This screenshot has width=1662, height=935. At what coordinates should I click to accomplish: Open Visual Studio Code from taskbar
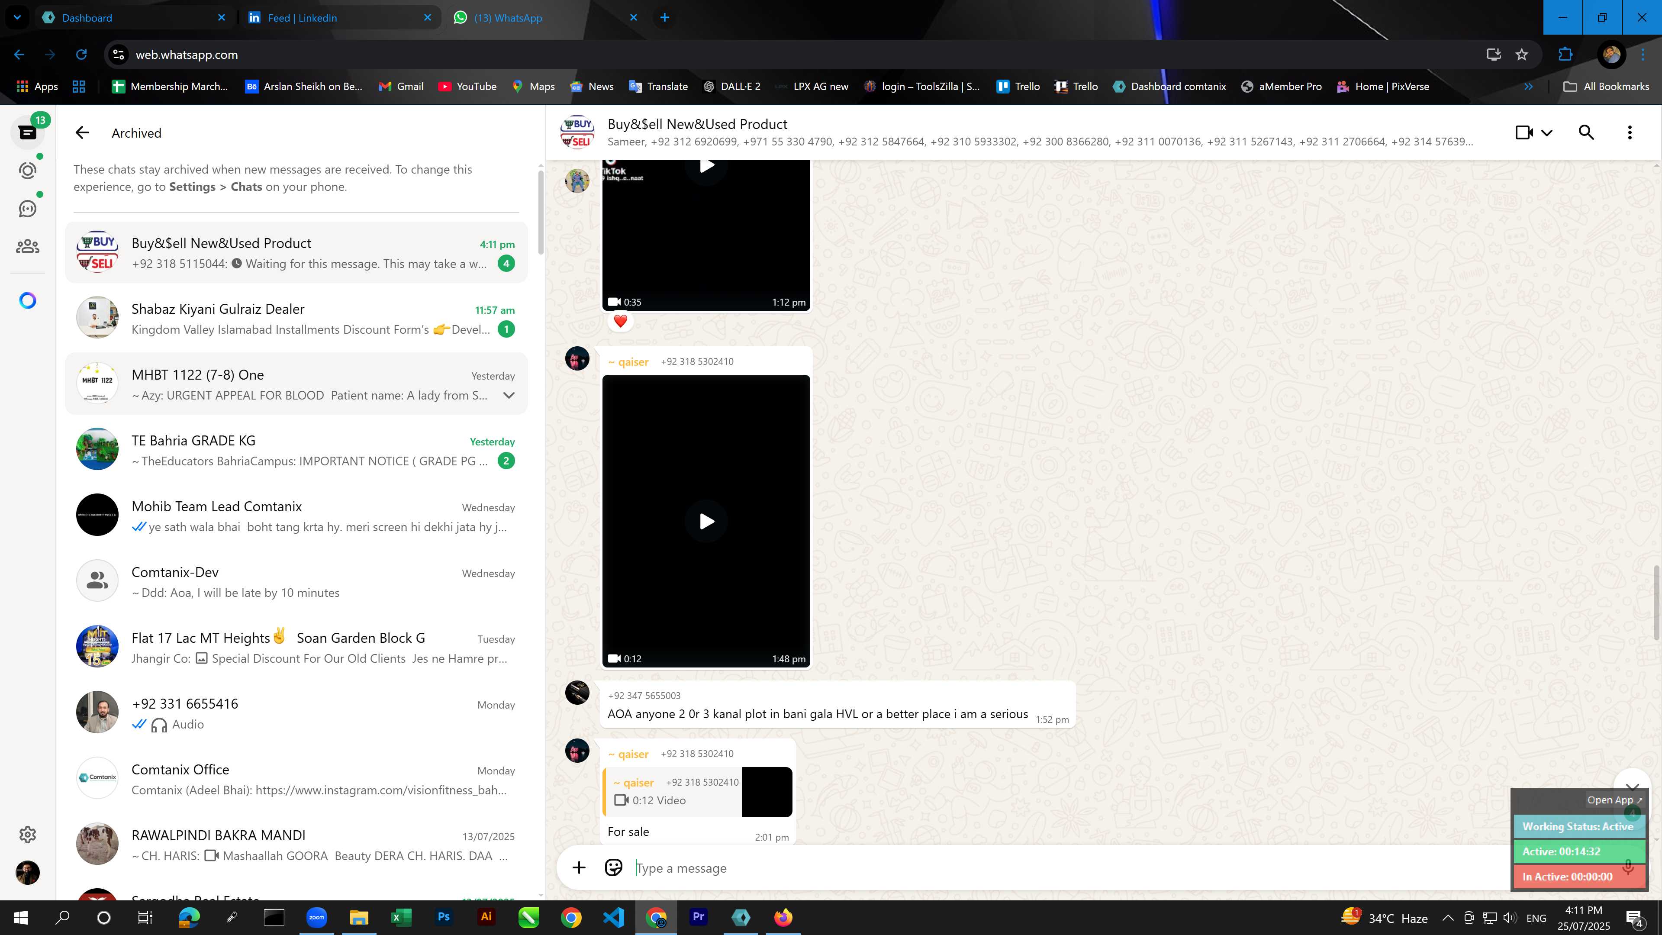pyautogui.click(x=614, y=917)
